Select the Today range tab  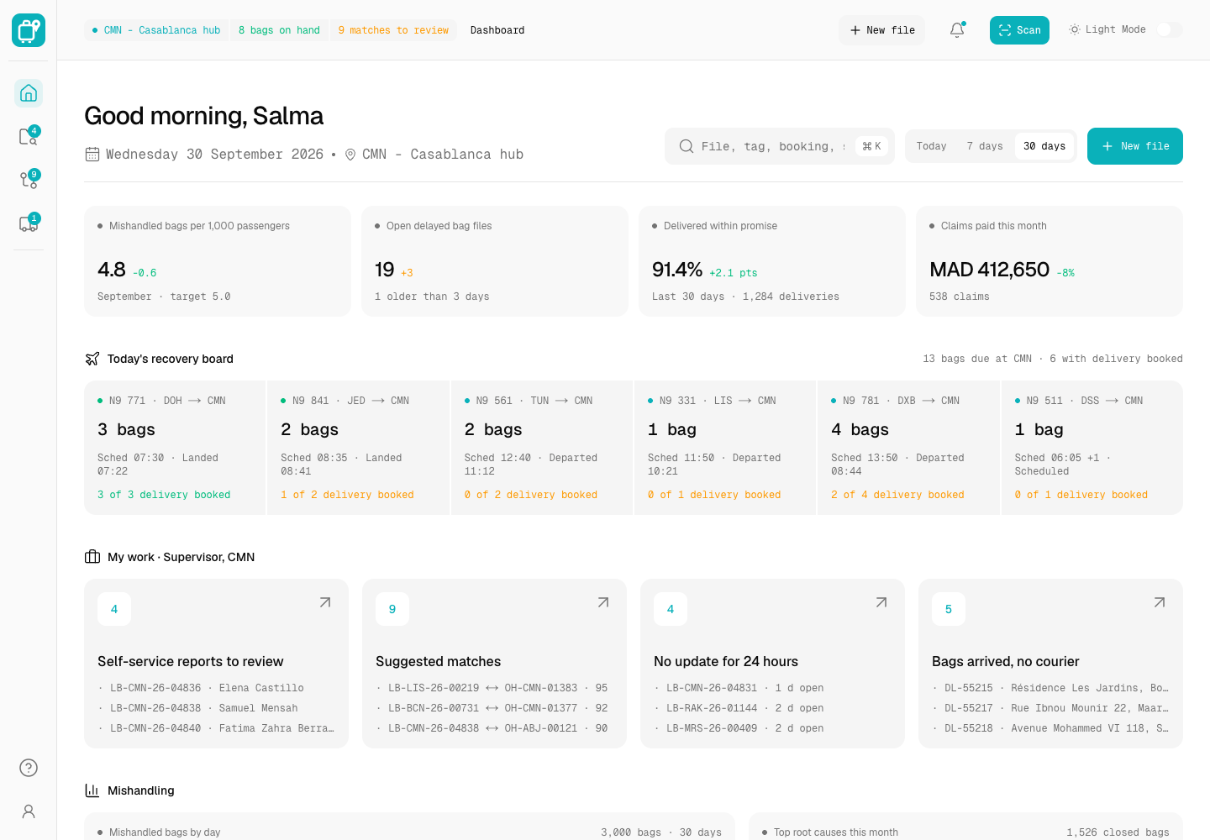pyautogui.click(x=931, y=146)
